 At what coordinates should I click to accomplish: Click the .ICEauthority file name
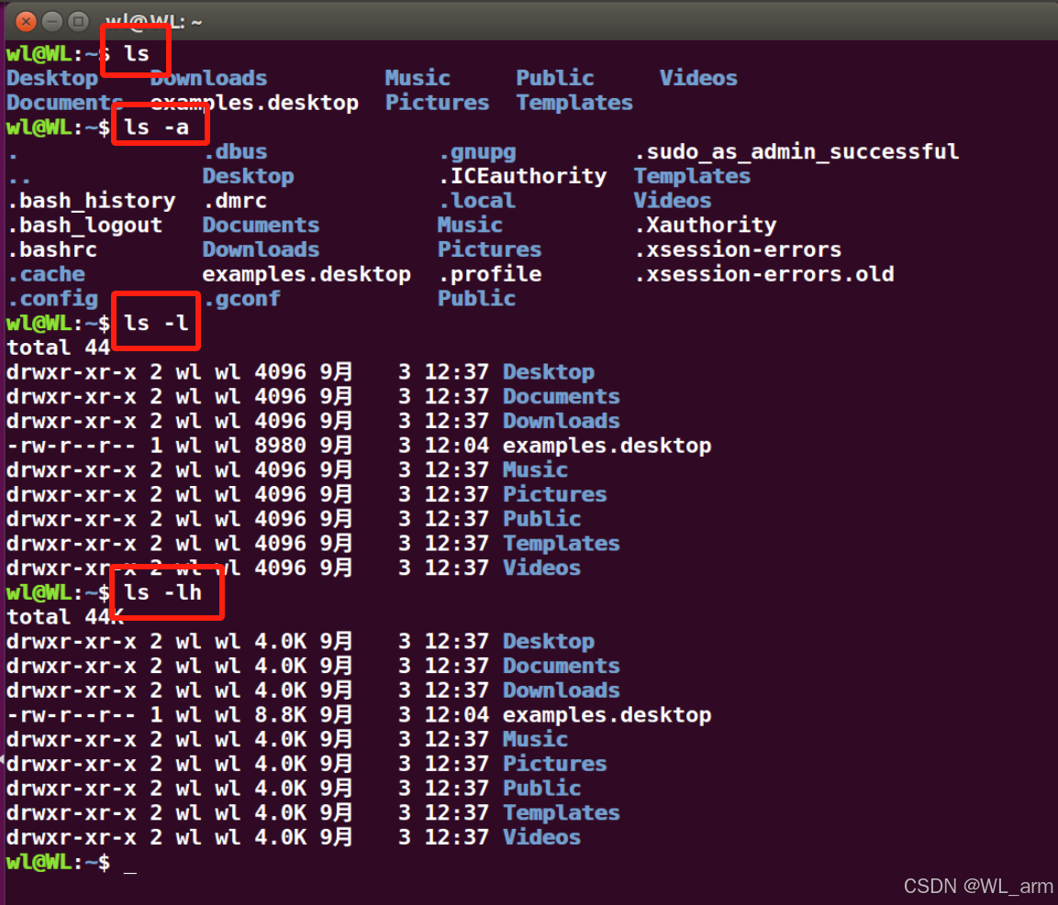tap(522, 176)
